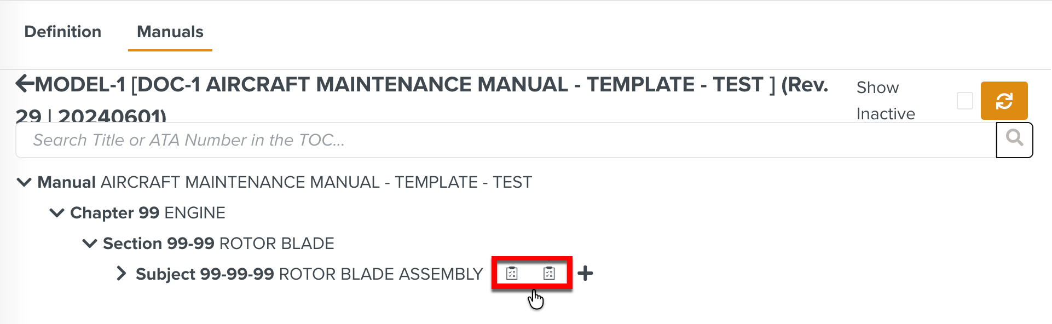Click the Manual AIRCRAFT MAINTENANCE MANUAL tree label
This screenshot has width=1052, height=324.
click(285, 182)
